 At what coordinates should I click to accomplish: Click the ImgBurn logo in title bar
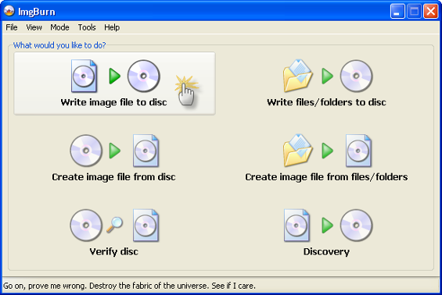(x=9, y=11)
